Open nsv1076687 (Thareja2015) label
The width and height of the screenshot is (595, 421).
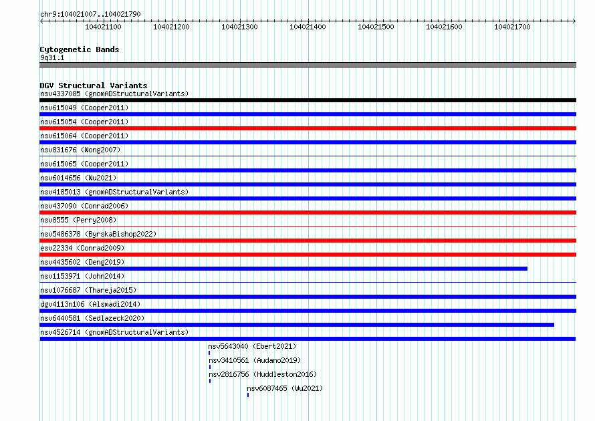[88, 290]
